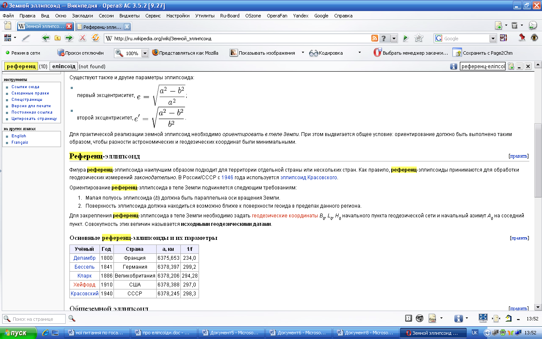This screenshot has height=339, width=542.
Task: Open the 'Файл' menu
Action: click(8, 16)
